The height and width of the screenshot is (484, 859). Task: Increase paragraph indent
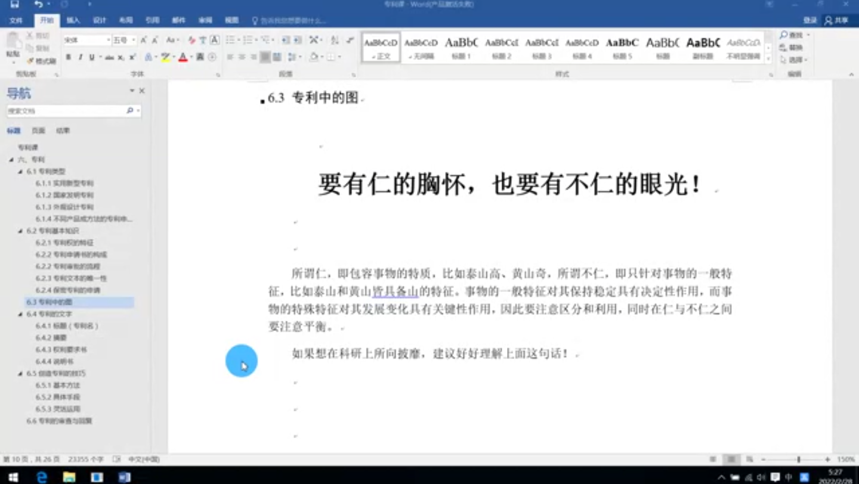[298, 40]
